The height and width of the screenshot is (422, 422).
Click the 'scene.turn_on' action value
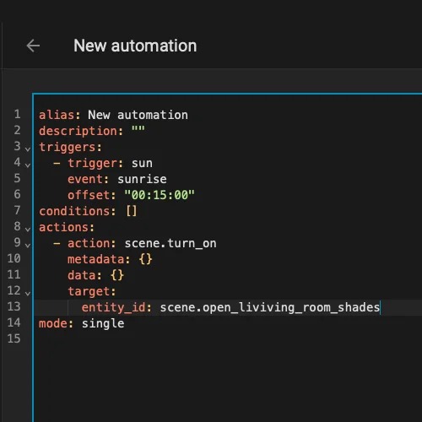pos(170,243)
